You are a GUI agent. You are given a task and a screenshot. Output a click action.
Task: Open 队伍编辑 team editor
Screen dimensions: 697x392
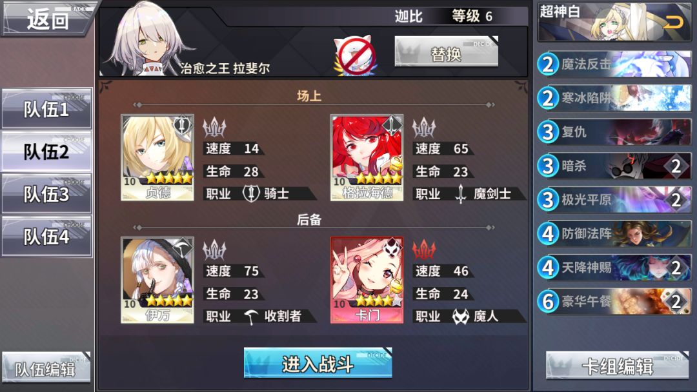[46, 367]
